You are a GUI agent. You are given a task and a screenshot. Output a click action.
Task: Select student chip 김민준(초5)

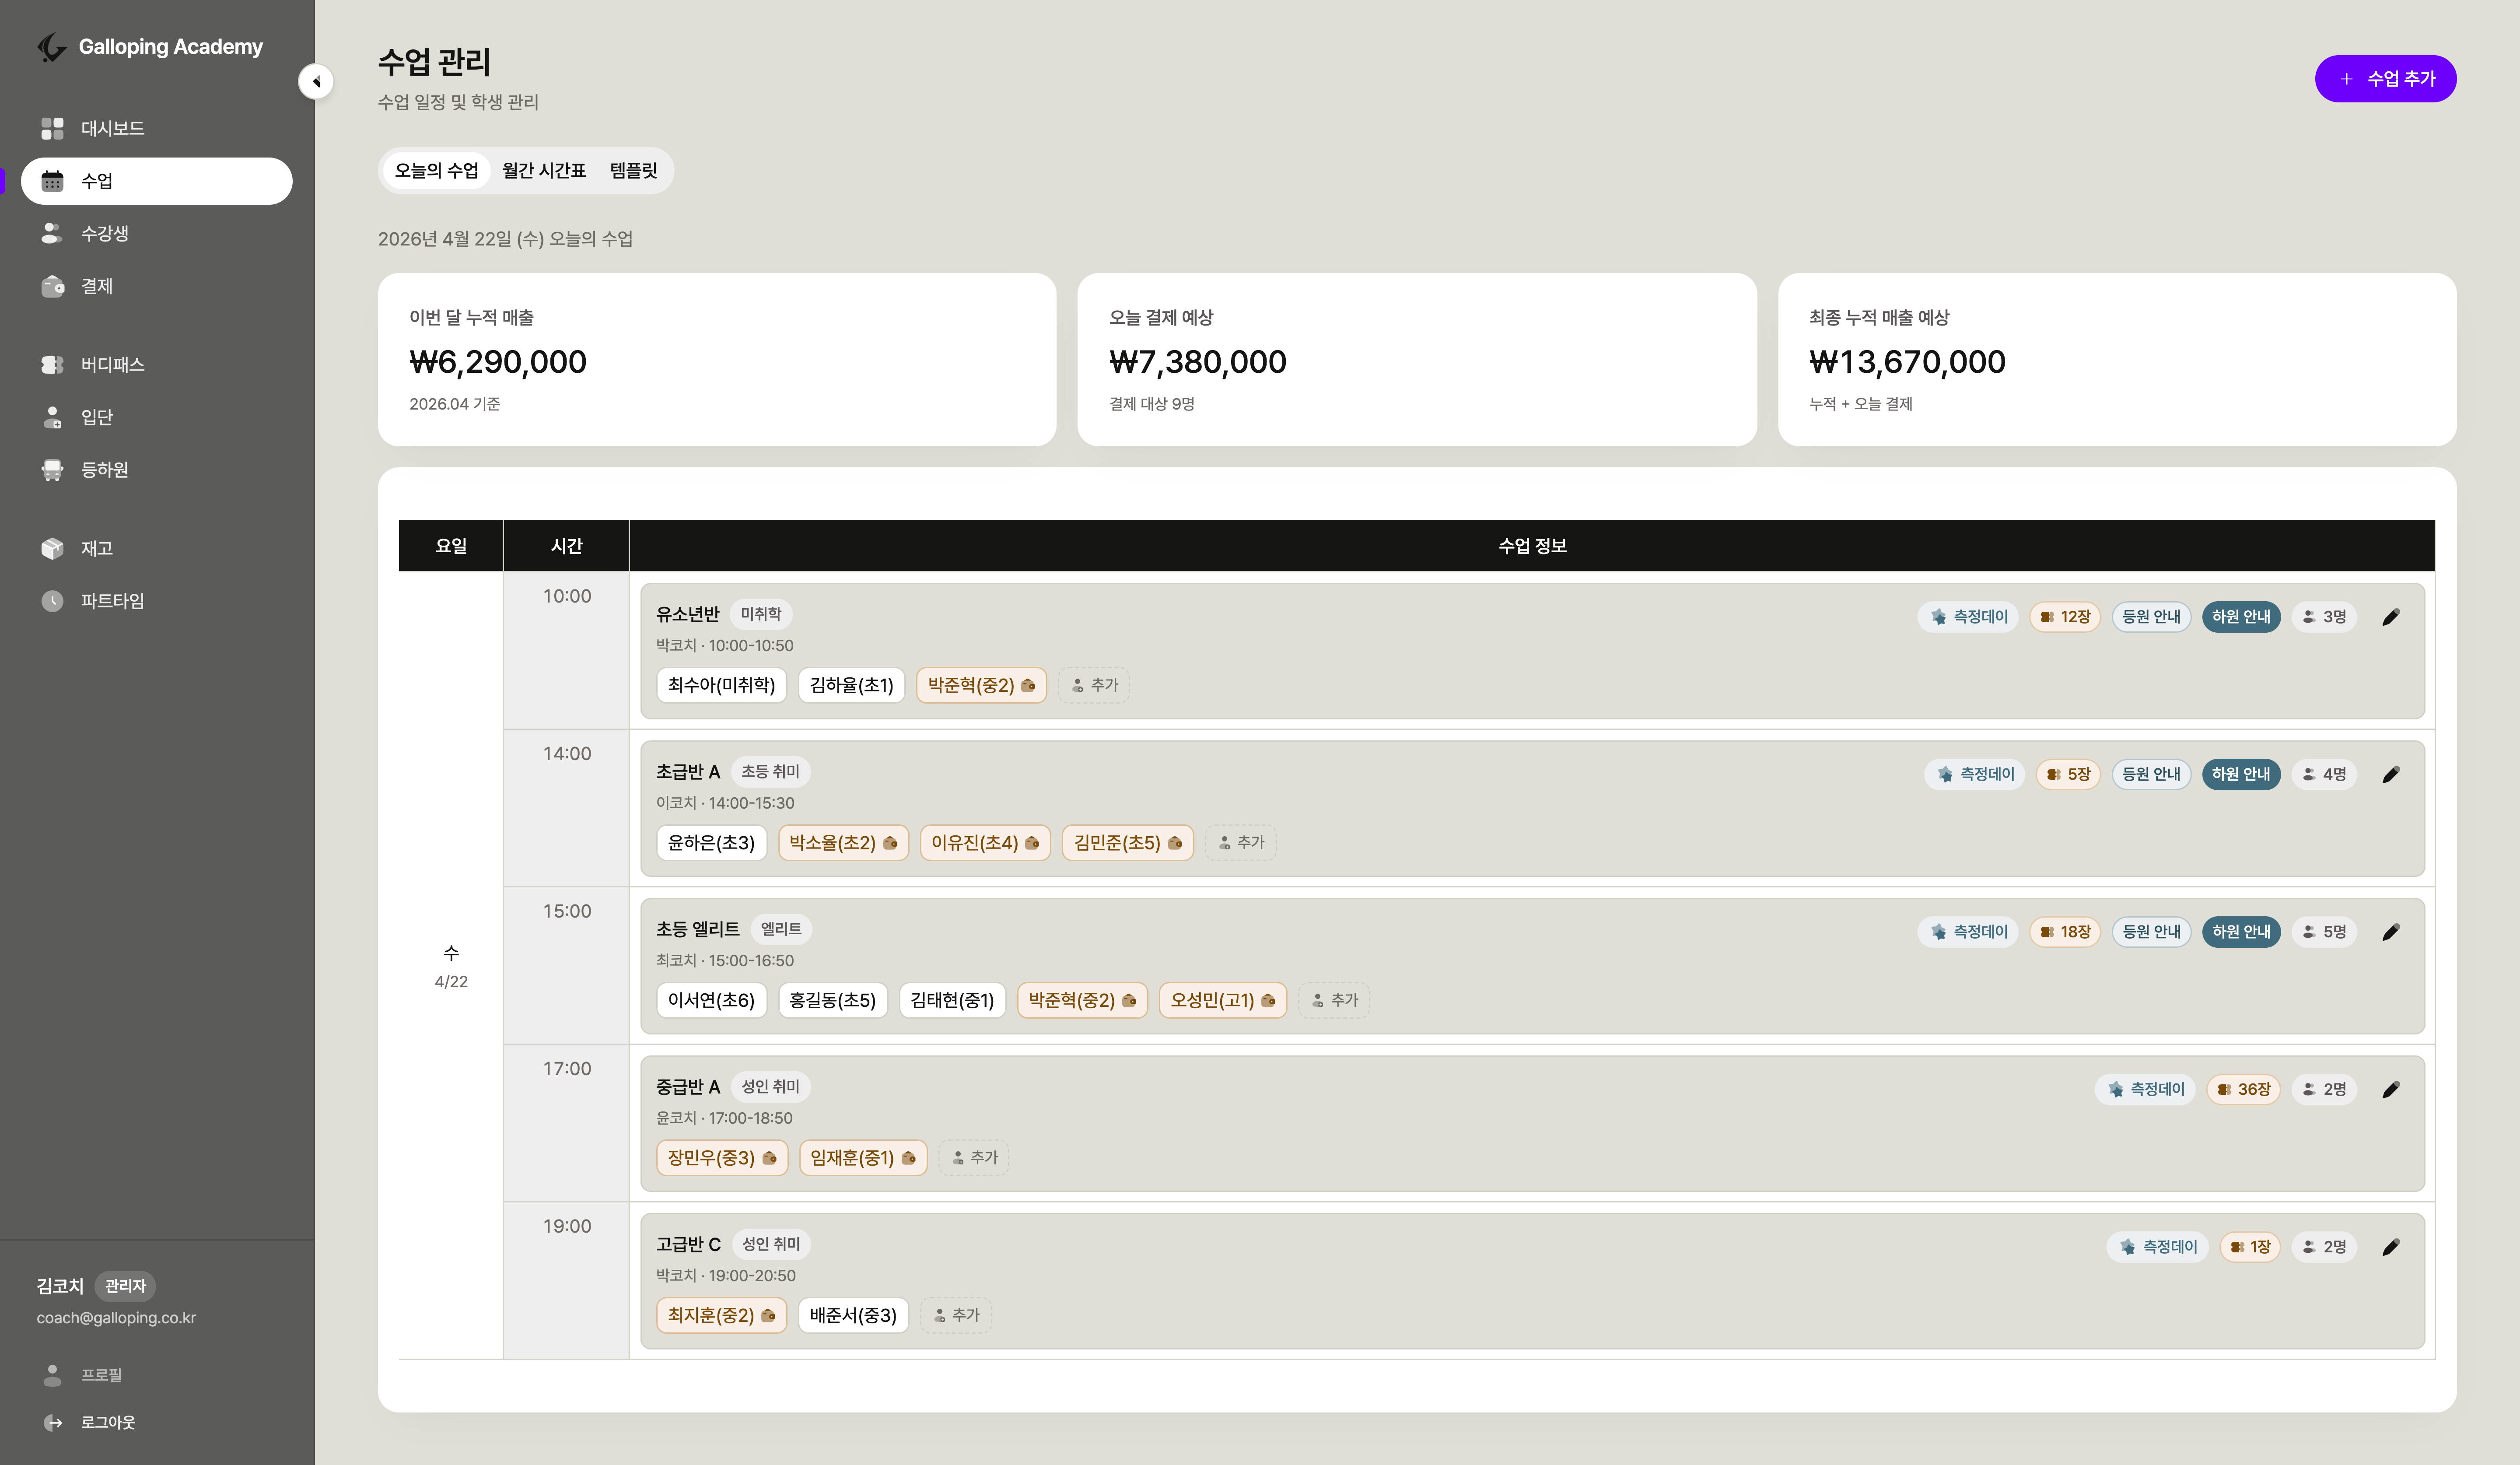[x=1127, y=843]
